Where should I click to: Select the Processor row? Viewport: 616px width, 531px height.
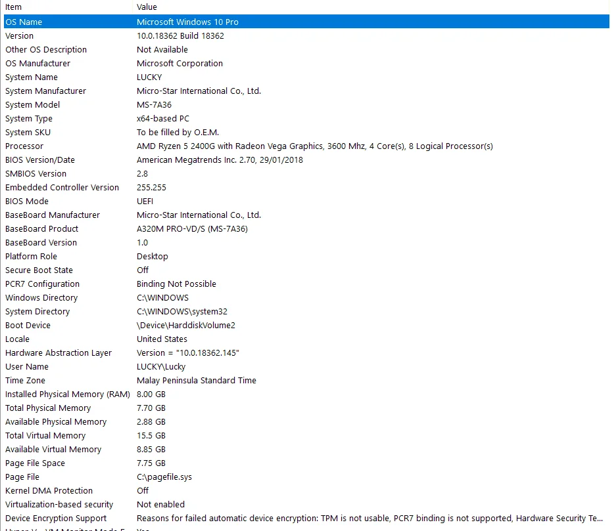pos(306,146)
